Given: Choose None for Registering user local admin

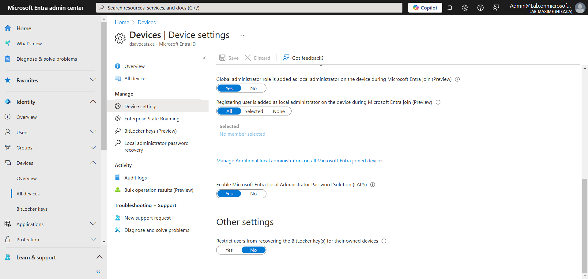Looking at the screenshot, I should pos(279,111).
